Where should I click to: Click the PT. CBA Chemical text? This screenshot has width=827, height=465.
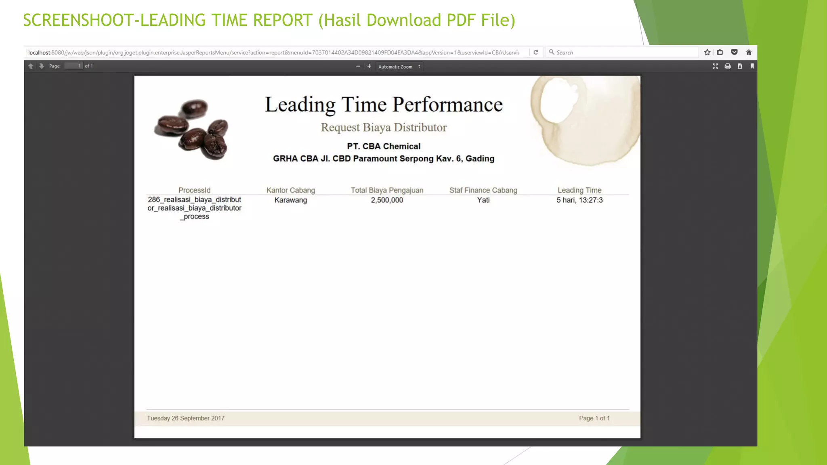tap(384, 147)
